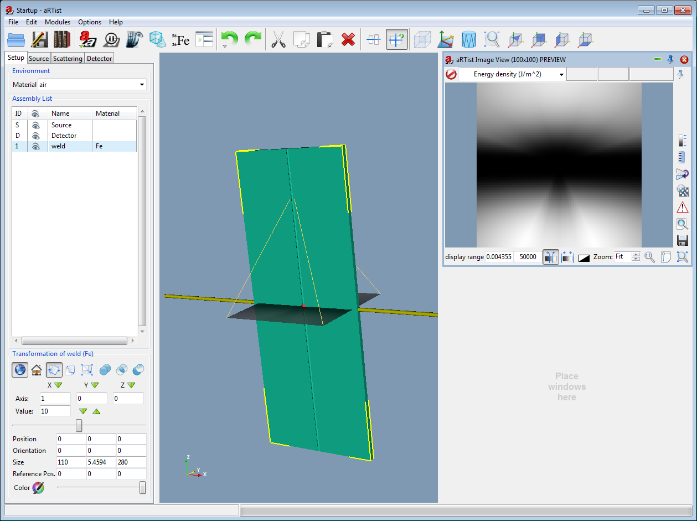The image size is (697, 521).
Task: Minimize the Image View with green dash
Action: pos(658,59)
